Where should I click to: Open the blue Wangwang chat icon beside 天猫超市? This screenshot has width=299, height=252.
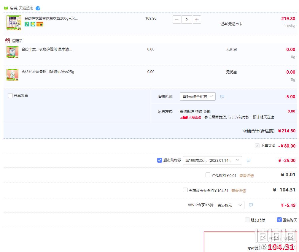tap(38, 8)
